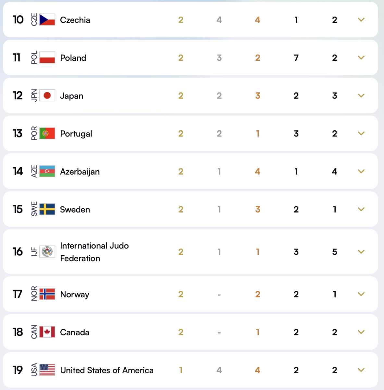Expand the Norway row chevron
This screenshot has width=384, height=390.
[361, 294]
